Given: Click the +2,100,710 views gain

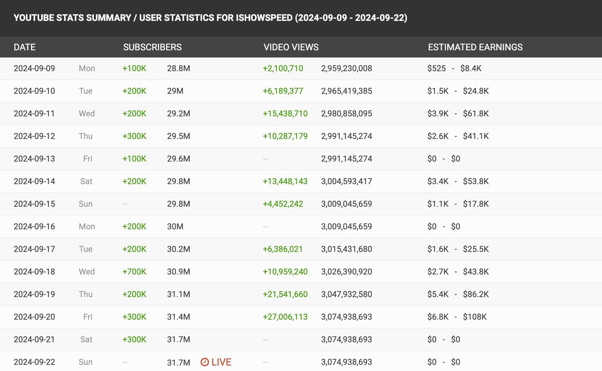Looking at the screenshot, I should point(283,68).
